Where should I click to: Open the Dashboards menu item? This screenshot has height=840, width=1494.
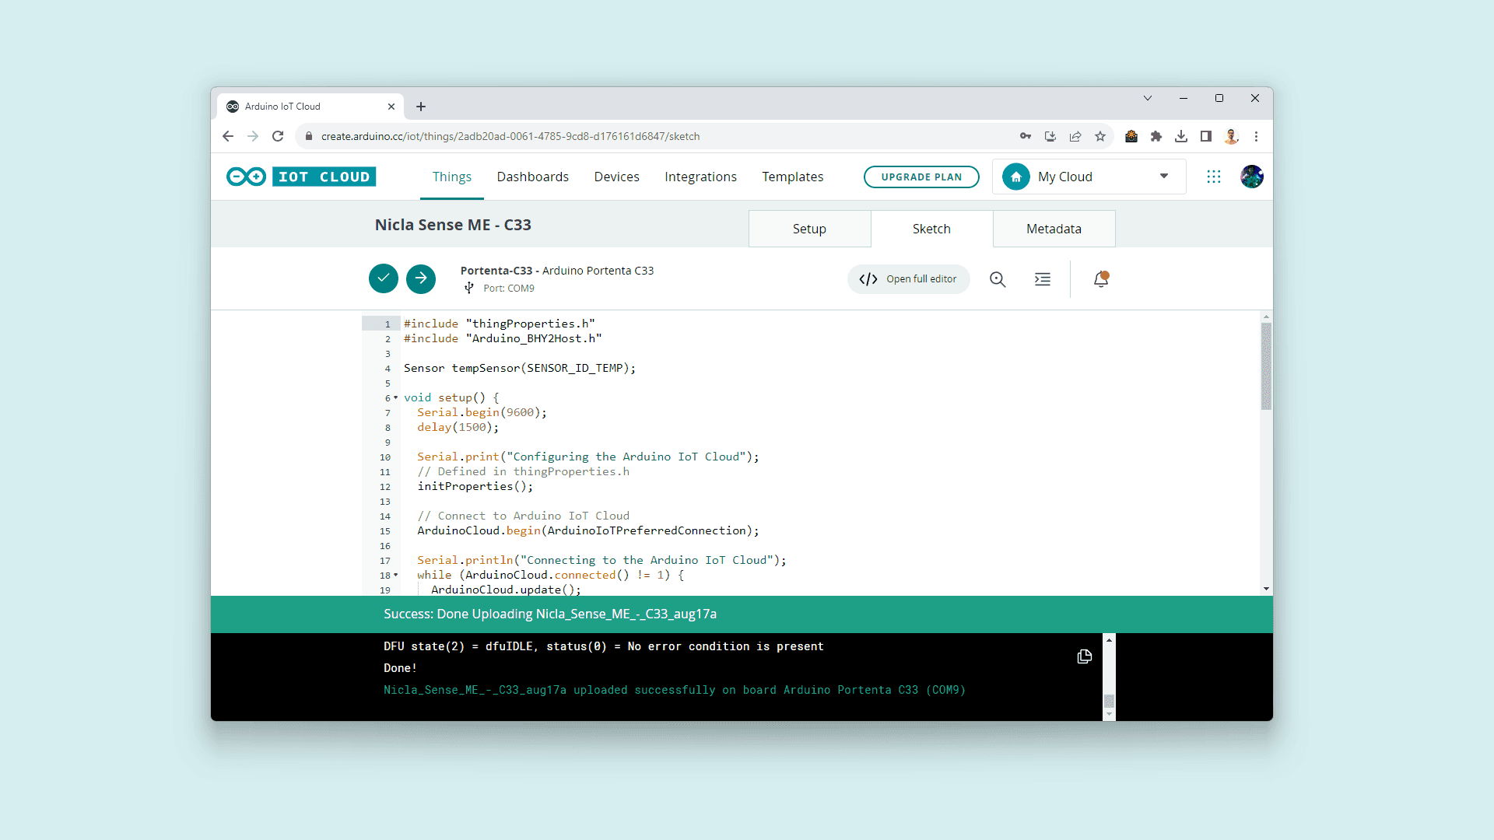point(532,177)
